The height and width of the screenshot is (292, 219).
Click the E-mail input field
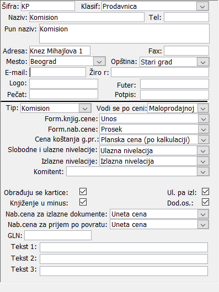click(x=57, y=72)
